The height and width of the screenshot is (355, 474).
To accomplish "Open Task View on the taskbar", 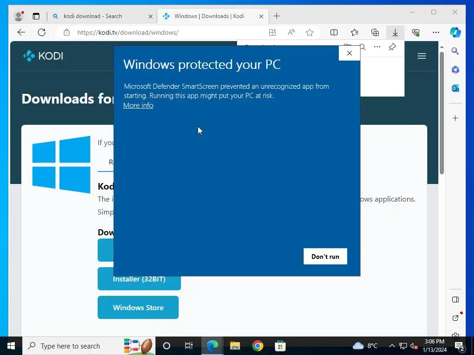I will point(189,346).
